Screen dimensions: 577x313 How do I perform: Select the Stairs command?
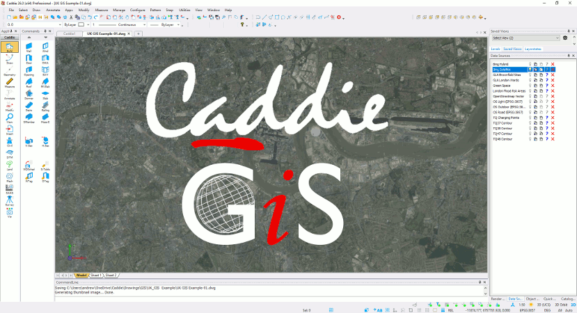click(29, 106)
